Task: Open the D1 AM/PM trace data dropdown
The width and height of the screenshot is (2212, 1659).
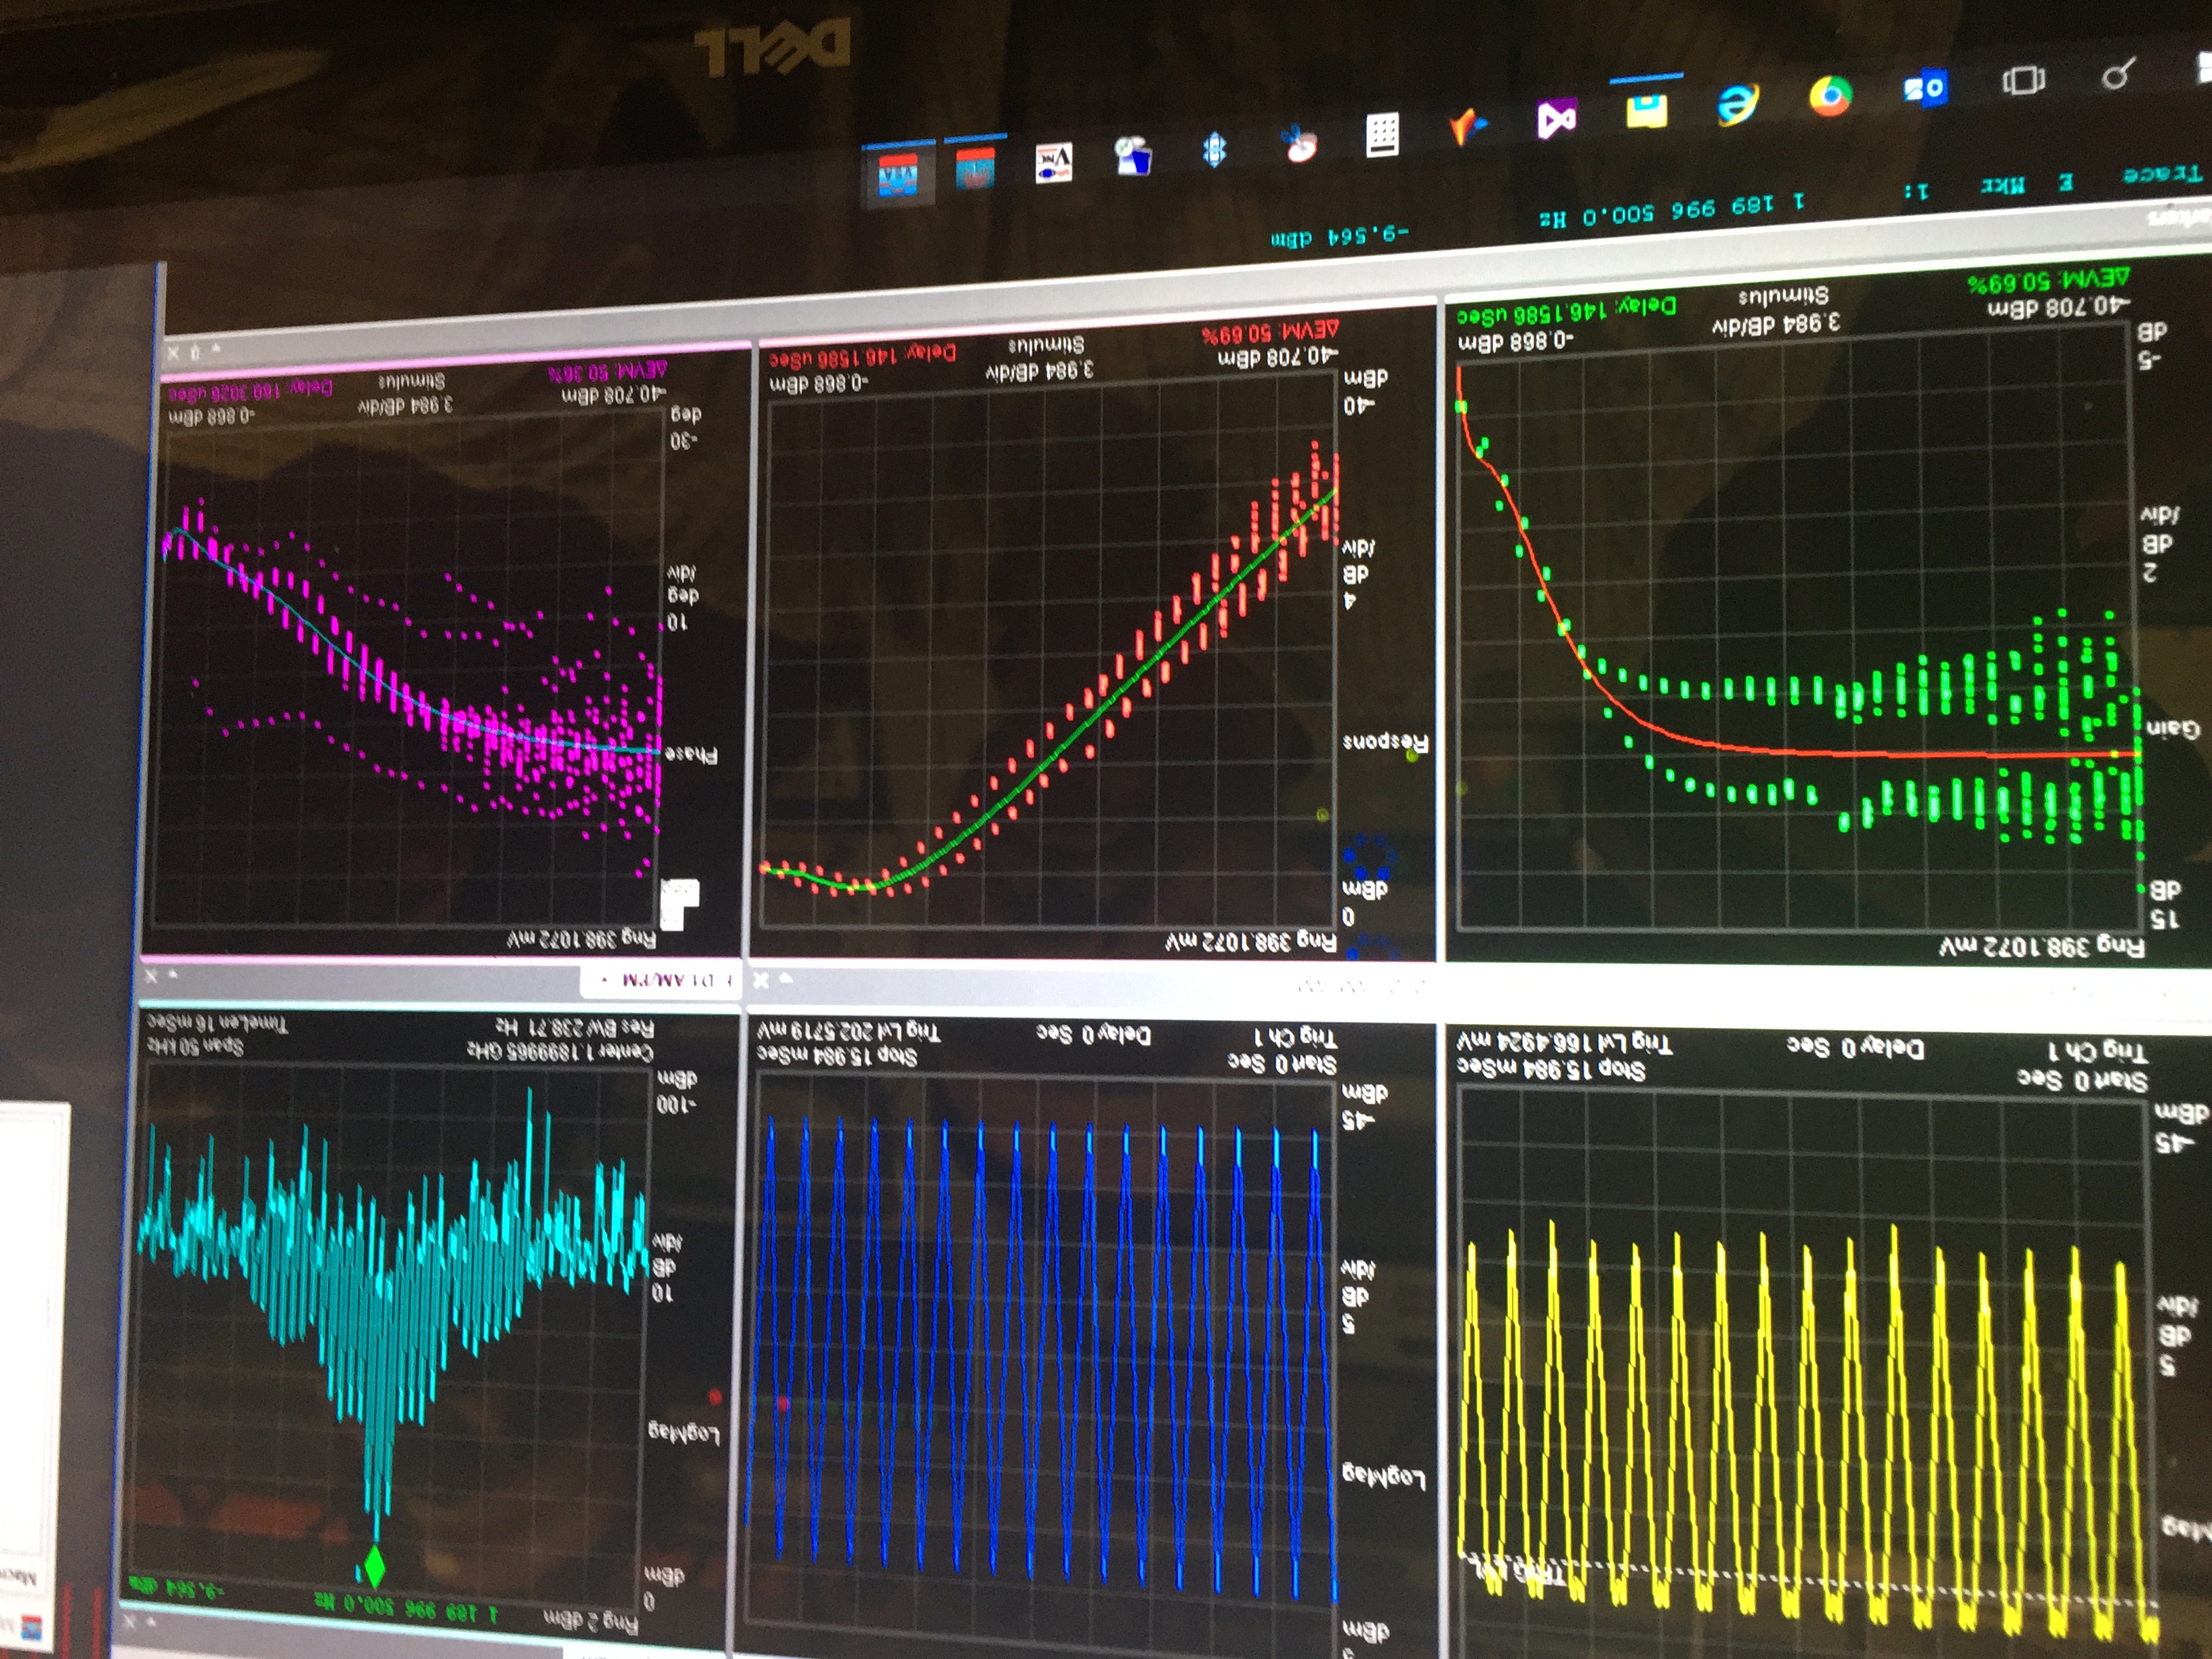Action: pyautogui.click(x=661, y=981)
